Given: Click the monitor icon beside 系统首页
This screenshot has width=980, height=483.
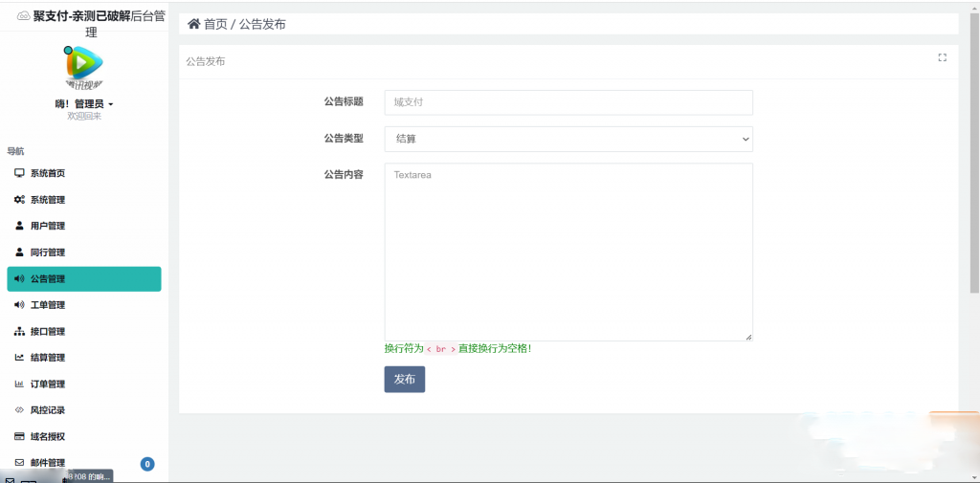Looking at the screenshot, I should (19, 173).
